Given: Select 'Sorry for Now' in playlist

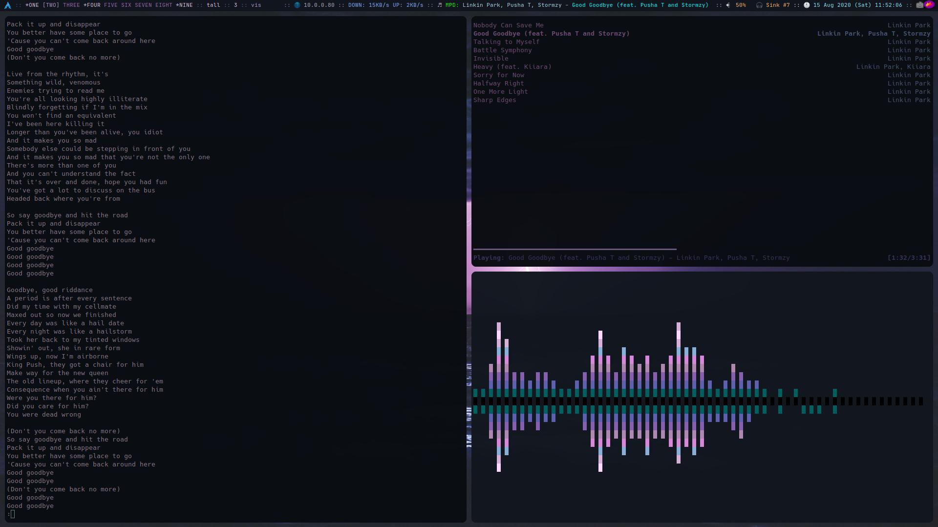Looking at the screenshot, I should (702, 75).
